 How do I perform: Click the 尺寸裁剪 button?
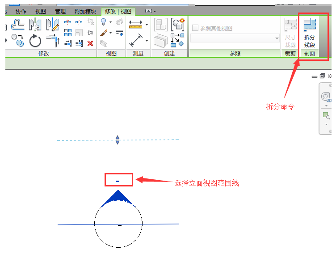[x=290, y=33]
